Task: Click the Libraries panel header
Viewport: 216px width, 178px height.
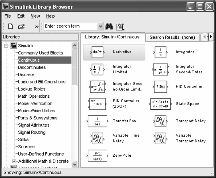Action: [40, 37]
